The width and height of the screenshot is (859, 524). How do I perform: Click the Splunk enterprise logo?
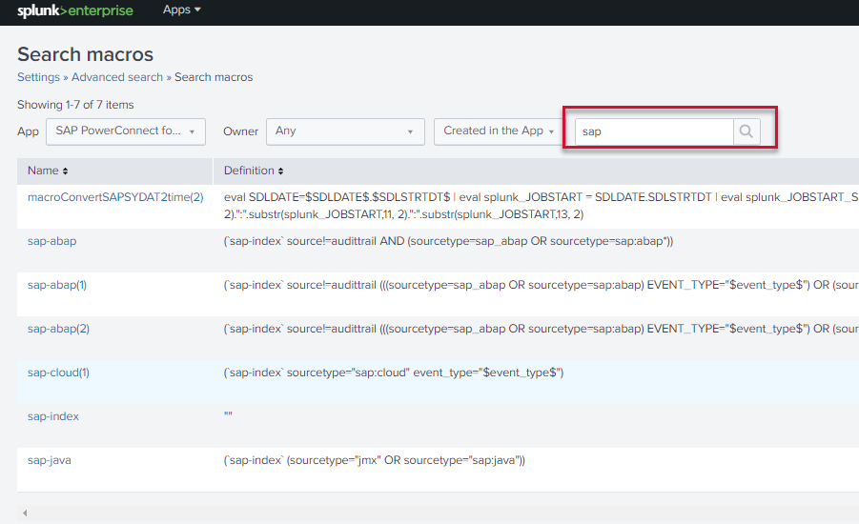75,10
